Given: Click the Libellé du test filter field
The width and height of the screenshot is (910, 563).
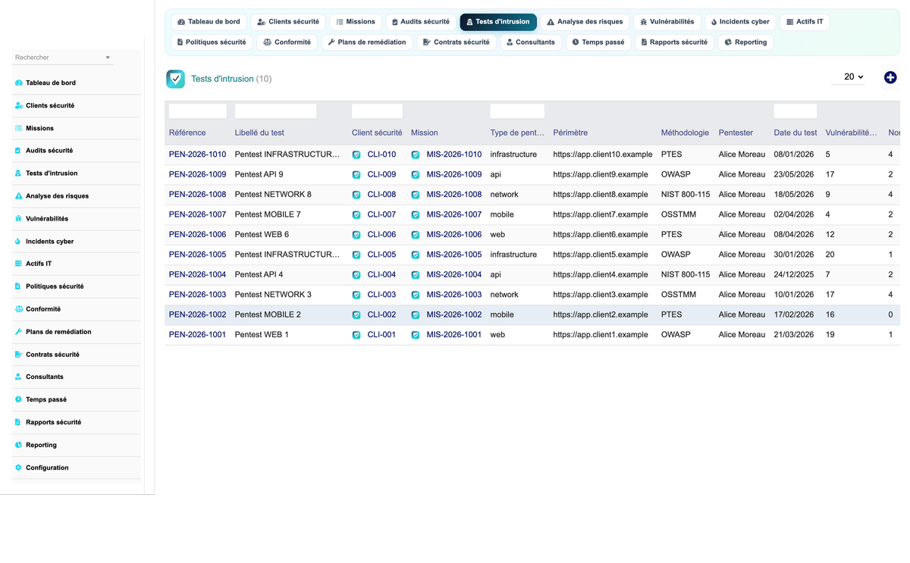Looking at the screenshot, I should (x=275, y=111).
